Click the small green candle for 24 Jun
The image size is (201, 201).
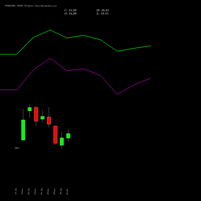pyautogui.click(x=43, y=118)
